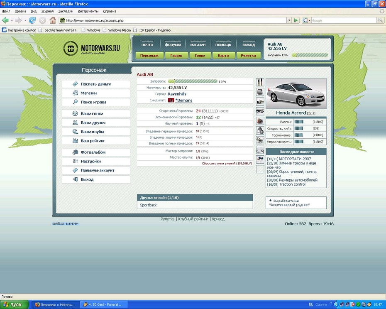Viewport: 386px width, 309px height.
Task: Click the Разгон stat bar
Action: (x=299, y=122)
